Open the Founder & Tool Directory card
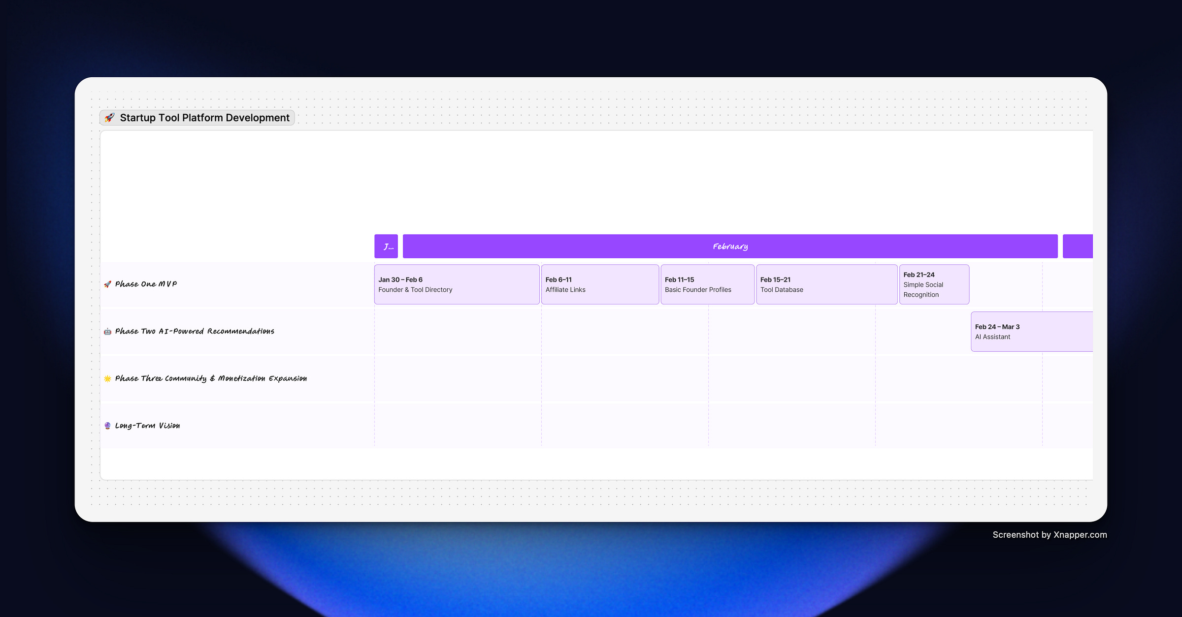This screenshot has height=617, width=1182. [x=457, y=284]
